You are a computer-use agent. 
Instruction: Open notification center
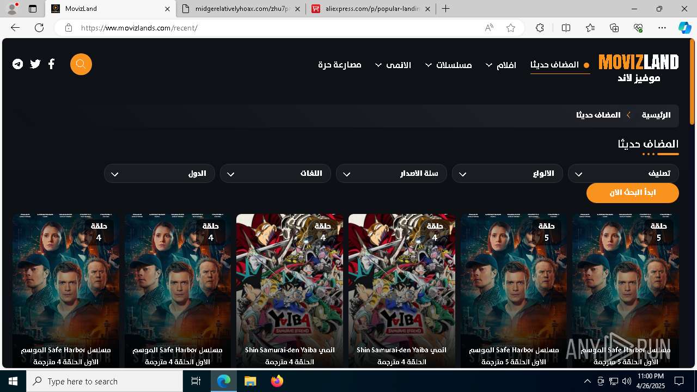pos(679,381)
